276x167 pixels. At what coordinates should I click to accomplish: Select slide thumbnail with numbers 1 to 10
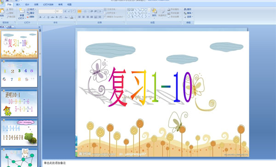pos(19,74)
